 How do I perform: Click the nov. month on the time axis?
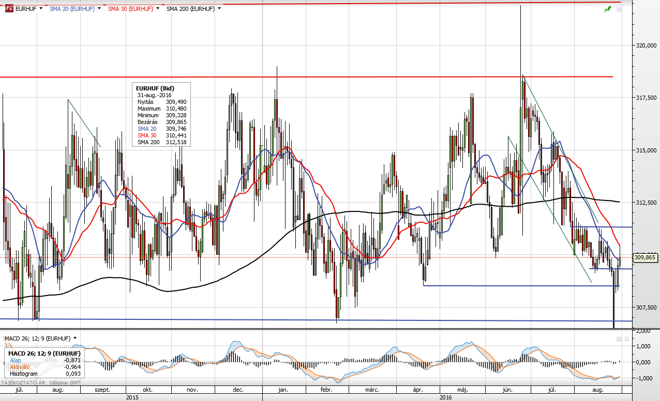pos(192,390)
